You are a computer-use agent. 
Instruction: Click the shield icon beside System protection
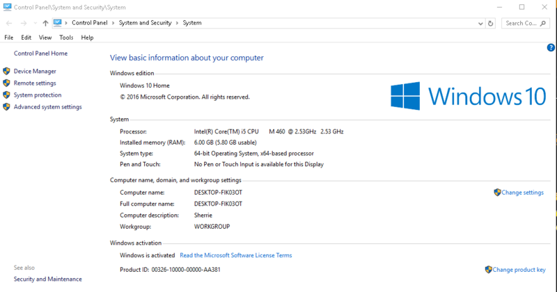(x=6, y=95)
